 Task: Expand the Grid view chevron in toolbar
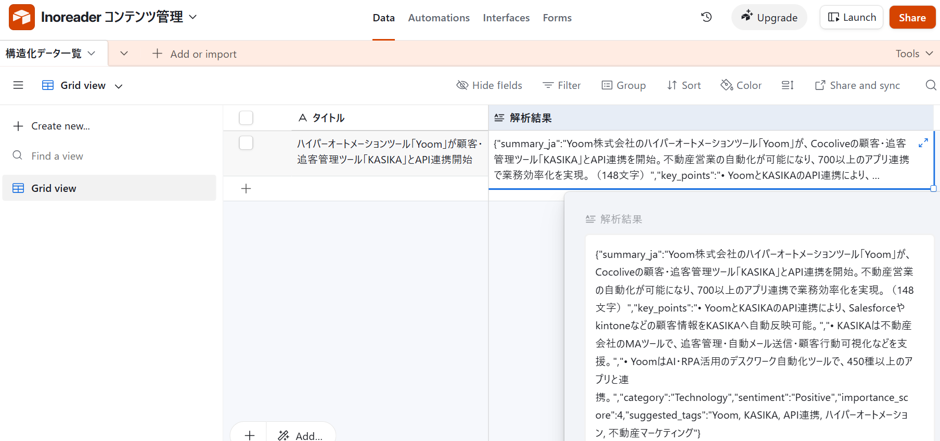[x=119, y=86]
